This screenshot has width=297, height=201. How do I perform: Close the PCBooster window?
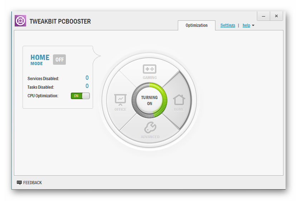click(276, 16)
